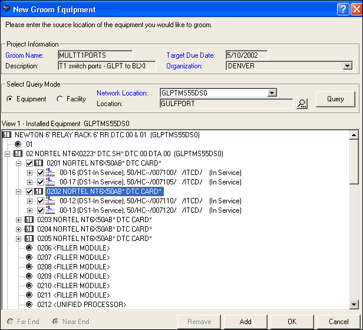Uncheck the 0202 NORTEL card checkbox
Screen dimensions: 363x330
29,192
